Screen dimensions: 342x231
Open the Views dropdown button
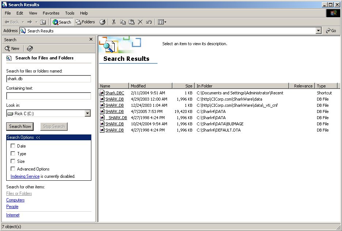[x=162, y=22]
